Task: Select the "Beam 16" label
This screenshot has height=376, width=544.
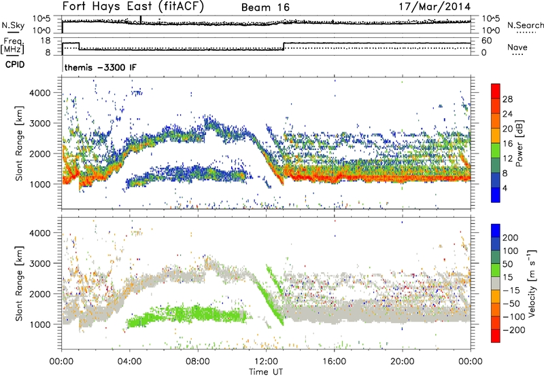Action: [265, 7]
